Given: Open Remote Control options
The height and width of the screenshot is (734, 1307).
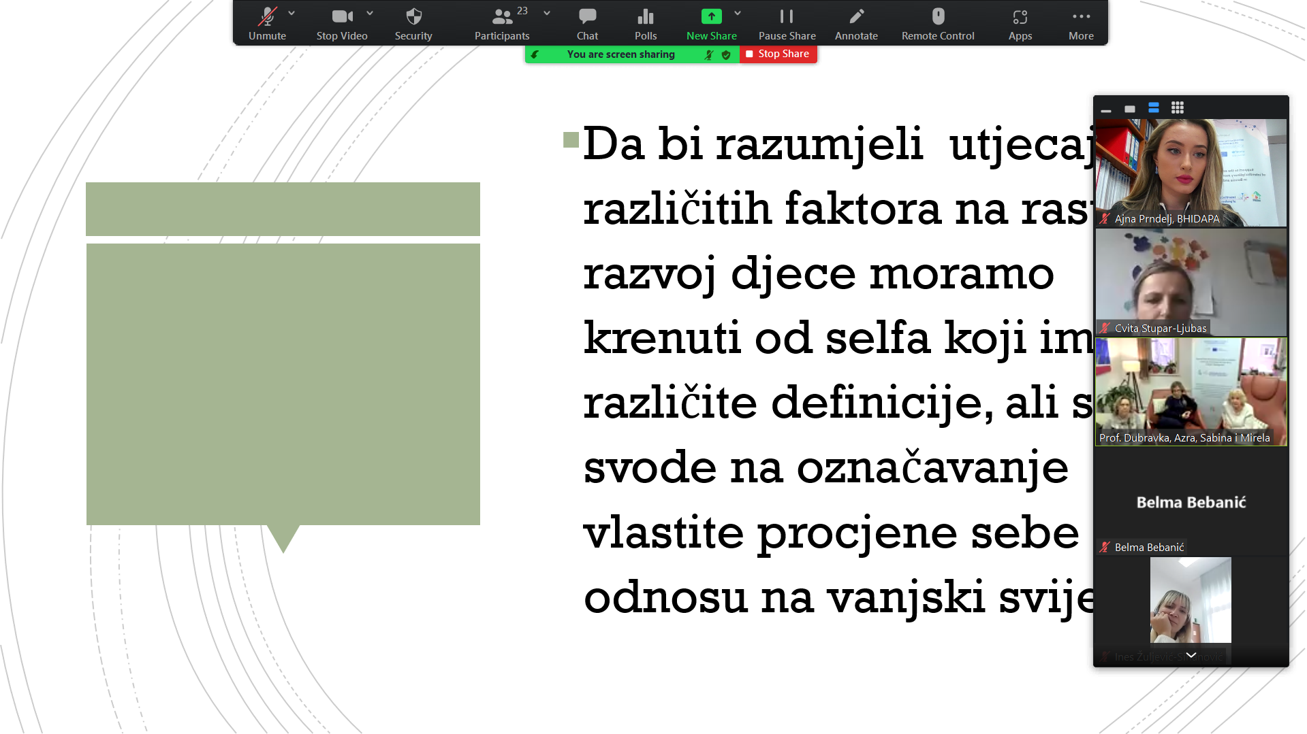Looking at the screenshot, I should pyautogui.click(x=937, y=24).
